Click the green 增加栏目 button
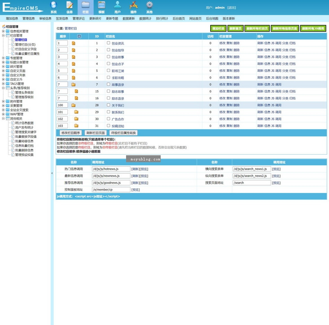The image size is (329, 325). click(218, 28)
